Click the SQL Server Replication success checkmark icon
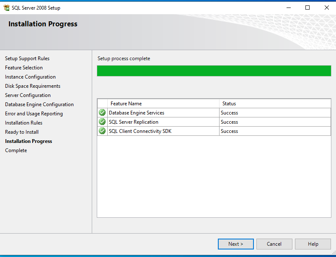This screenshot has height=257, width=336. coord(102,122)
